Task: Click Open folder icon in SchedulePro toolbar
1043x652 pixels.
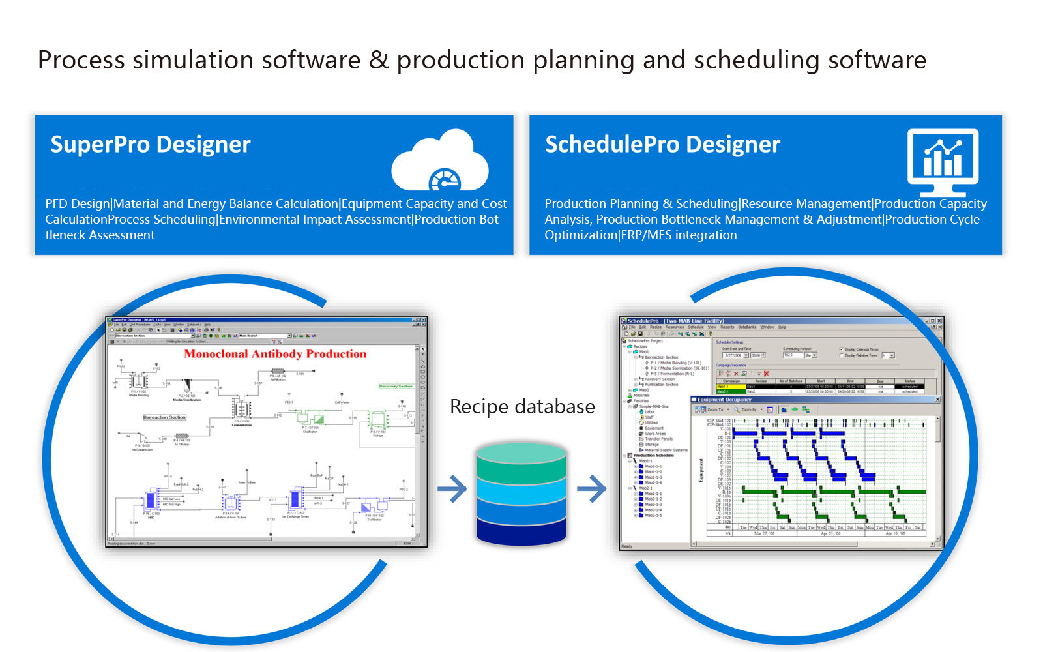Action: [633, 334]
